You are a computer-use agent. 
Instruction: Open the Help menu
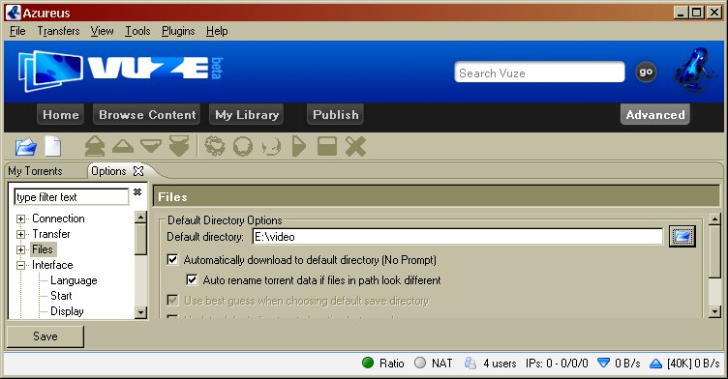coord(217,31)
